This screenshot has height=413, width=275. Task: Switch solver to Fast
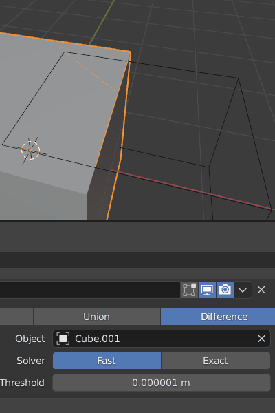coord(107,361)
